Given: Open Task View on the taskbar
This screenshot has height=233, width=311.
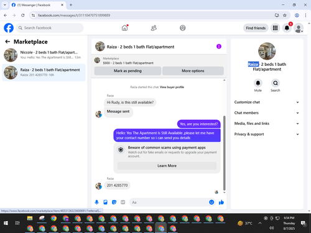Looking at the screenshot, I should (x=17, y=223).
